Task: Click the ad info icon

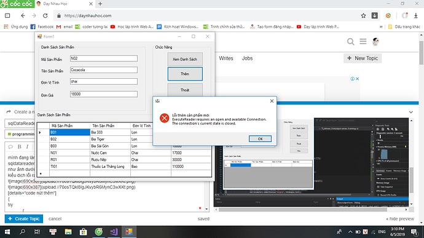Action: pyautogui.click(x=352, y=79)
